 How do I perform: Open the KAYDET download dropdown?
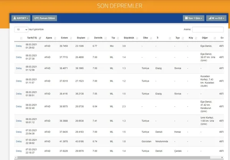coord(21,18)
